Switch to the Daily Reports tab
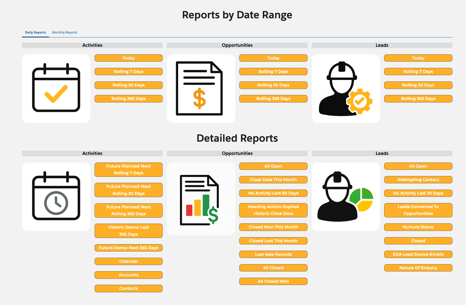 coord(35,32)
